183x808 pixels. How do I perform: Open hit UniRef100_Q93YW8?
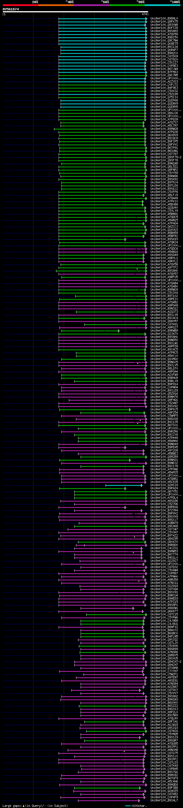(164, 25)
